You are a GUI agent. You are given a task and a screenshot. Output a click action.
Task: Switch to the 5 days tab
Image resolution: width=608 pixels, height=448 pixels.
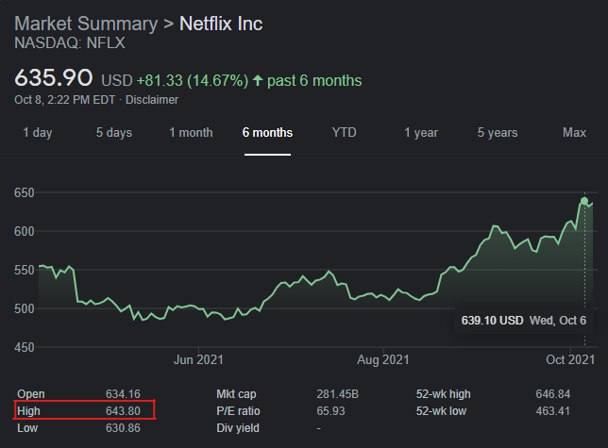[114, 132]
